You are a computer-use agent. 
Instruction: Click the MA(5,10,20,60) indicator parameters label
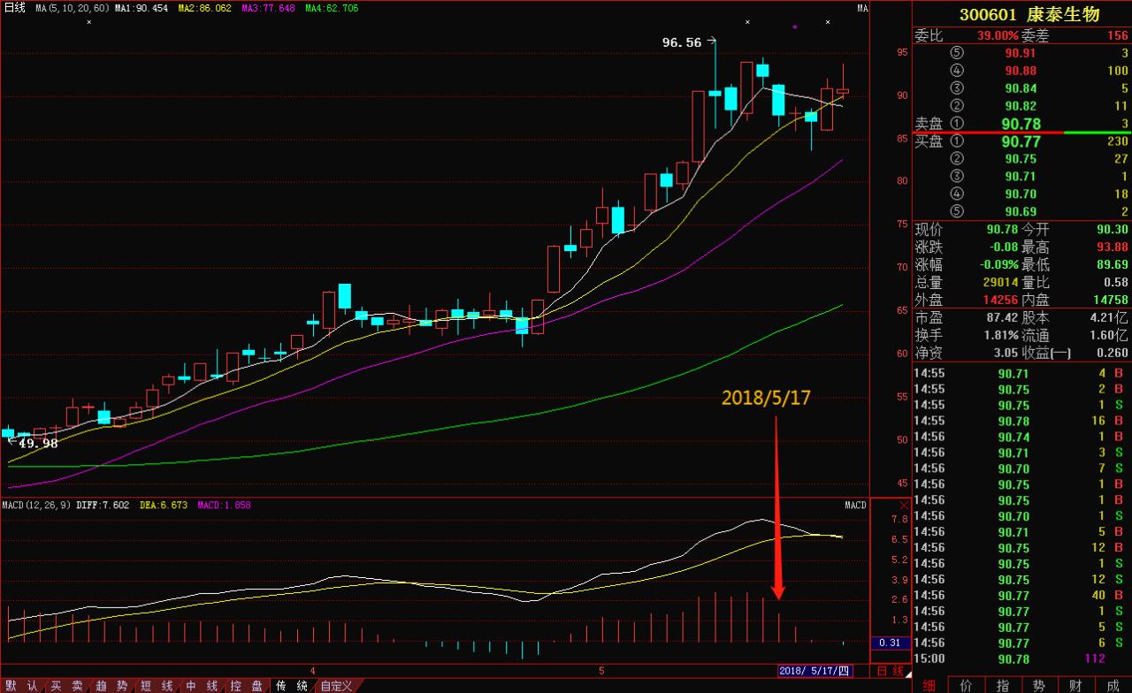click(73, 8)
